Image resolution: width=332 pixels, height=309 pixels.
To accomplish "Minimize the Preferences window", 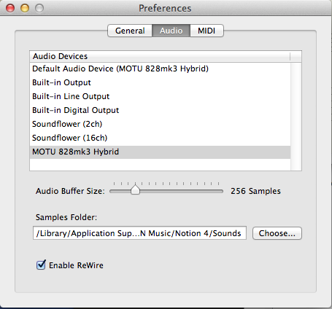I will tap(25, 8).
